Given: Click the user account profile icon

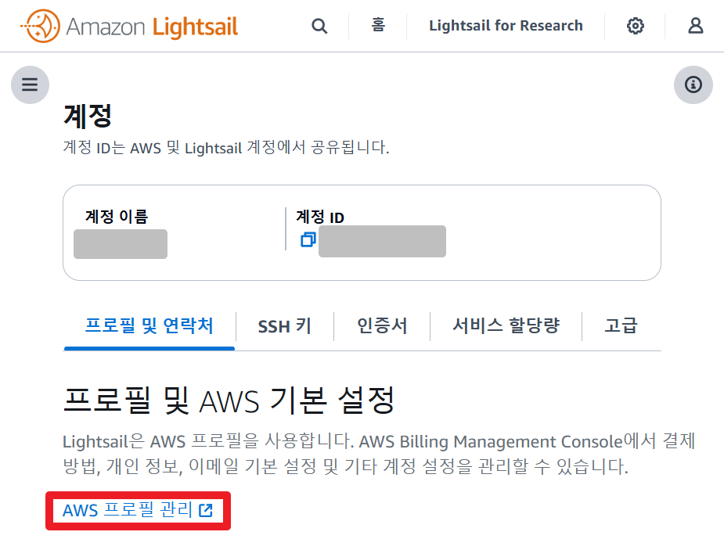Looking at the screenshot, I should pos(696,26).
